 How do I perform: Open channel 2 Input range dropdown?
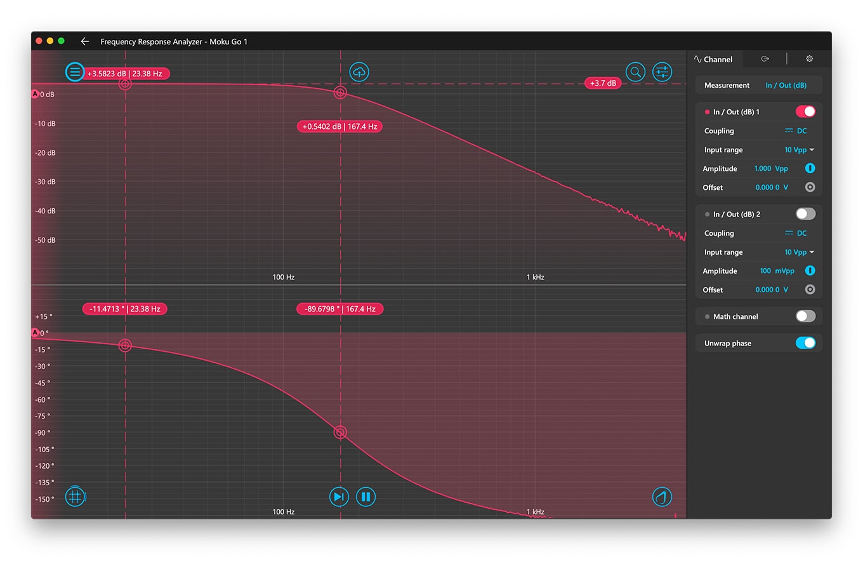click(x=799, y=252)
